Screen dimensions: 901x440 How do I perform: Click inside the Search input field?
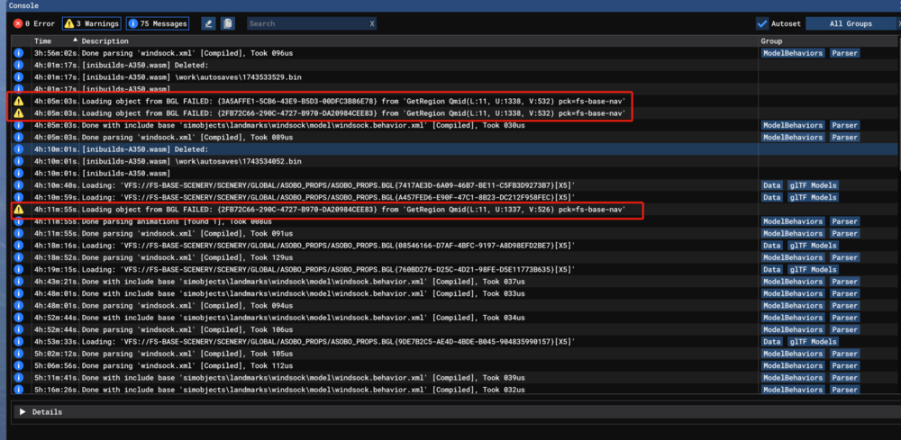click(305, 23)
